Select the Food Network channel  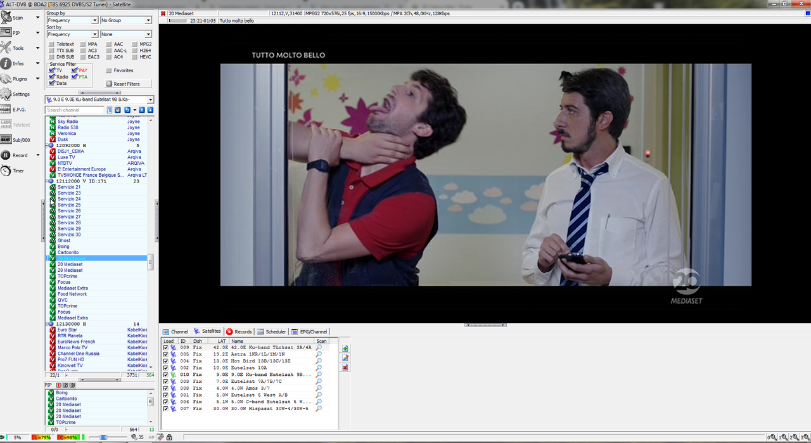(72, 294)
